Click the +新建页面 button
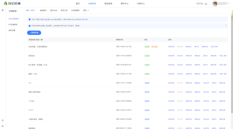 click(34, 33)
